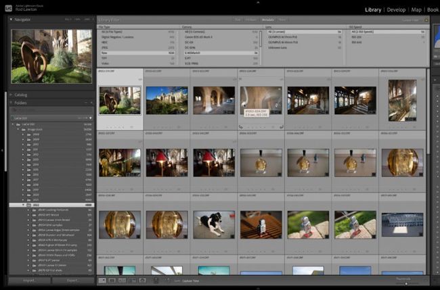Select None in the Library Filter bar
440x290 pixels.
[x=282, y=20]
